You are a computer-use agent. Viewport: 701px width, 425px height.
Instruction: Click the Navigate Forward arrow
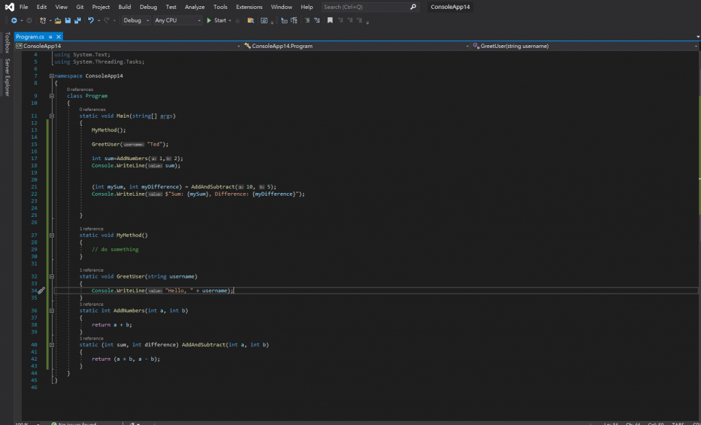(29, 21)
